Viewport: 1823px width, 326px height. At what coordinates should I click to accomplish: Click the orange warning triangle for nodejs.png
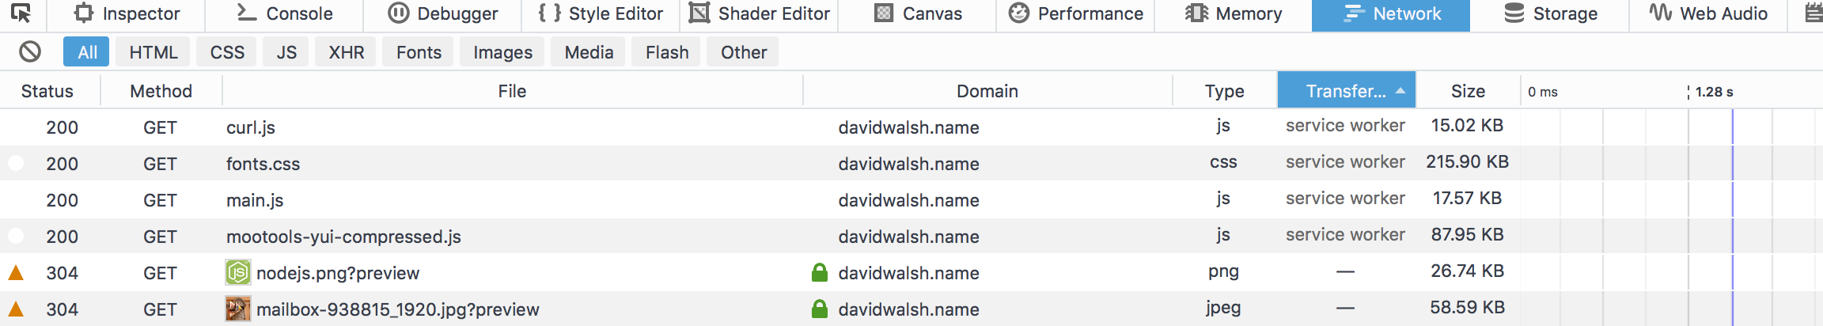[16, 273]
